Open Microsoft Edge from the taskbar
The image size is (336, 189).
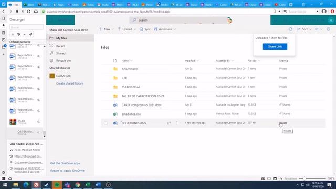[x=26, y=185]
